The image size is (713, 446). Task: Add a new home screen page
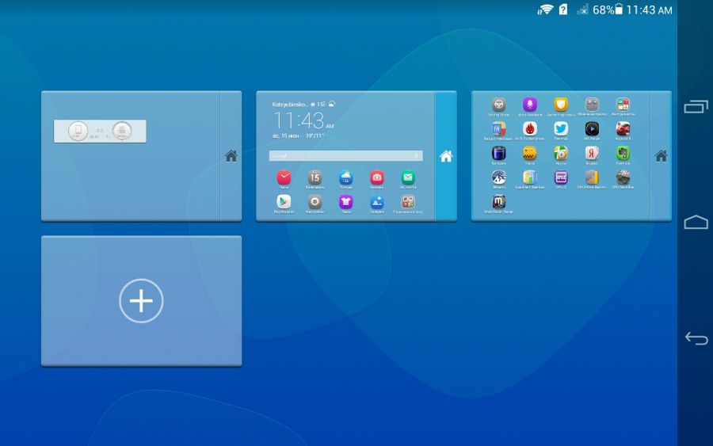141,301
